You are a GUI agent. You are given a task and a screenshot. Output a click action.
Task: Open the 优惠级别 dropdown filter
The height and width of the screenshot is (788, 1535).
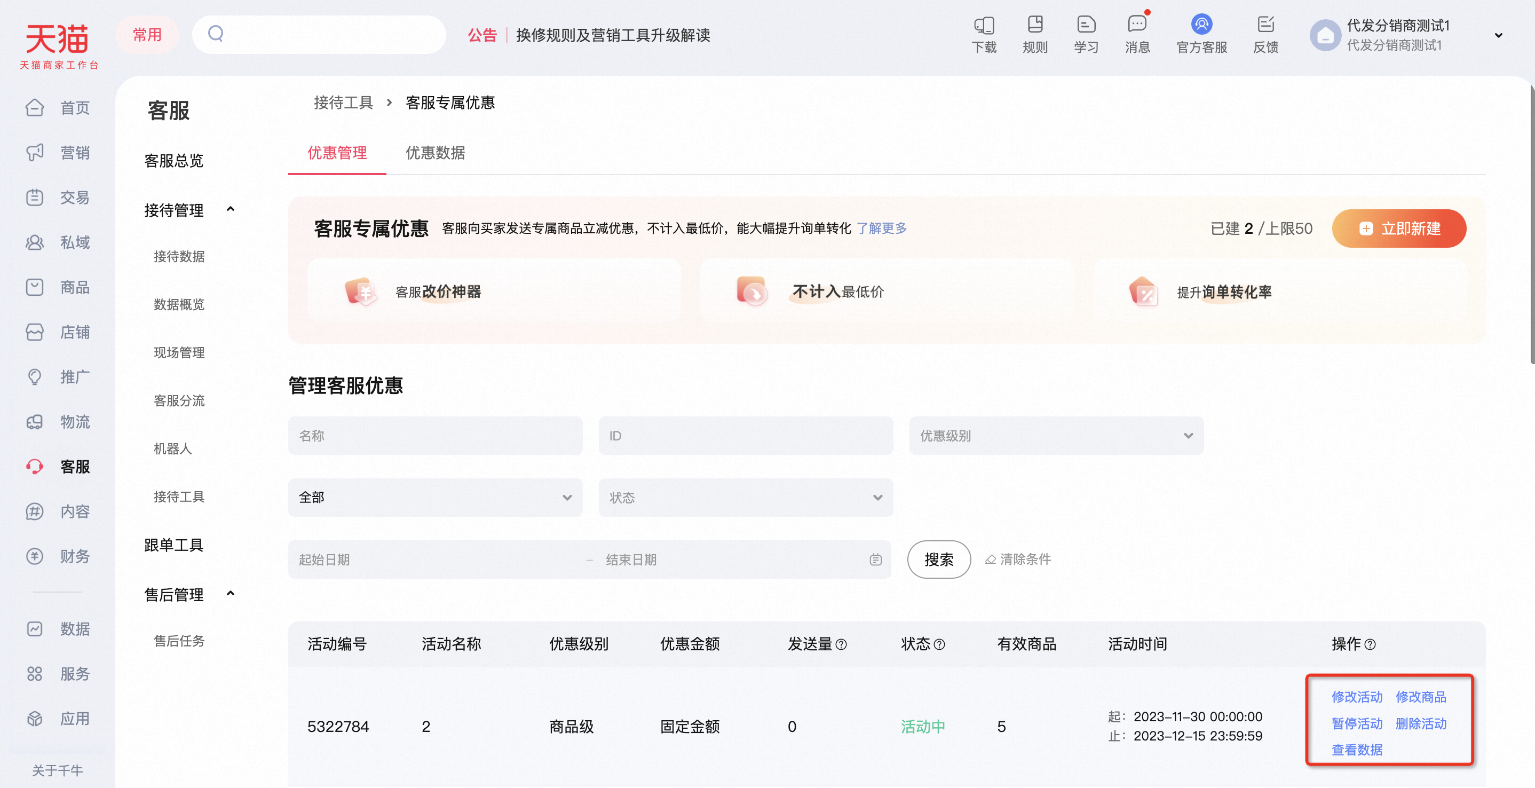(x=1056, y=436)
